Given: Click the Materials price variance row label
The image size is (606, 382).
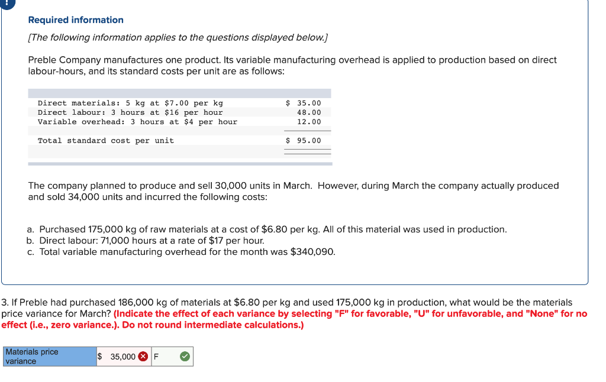Looking at the screenshot, I should point(49,356).
